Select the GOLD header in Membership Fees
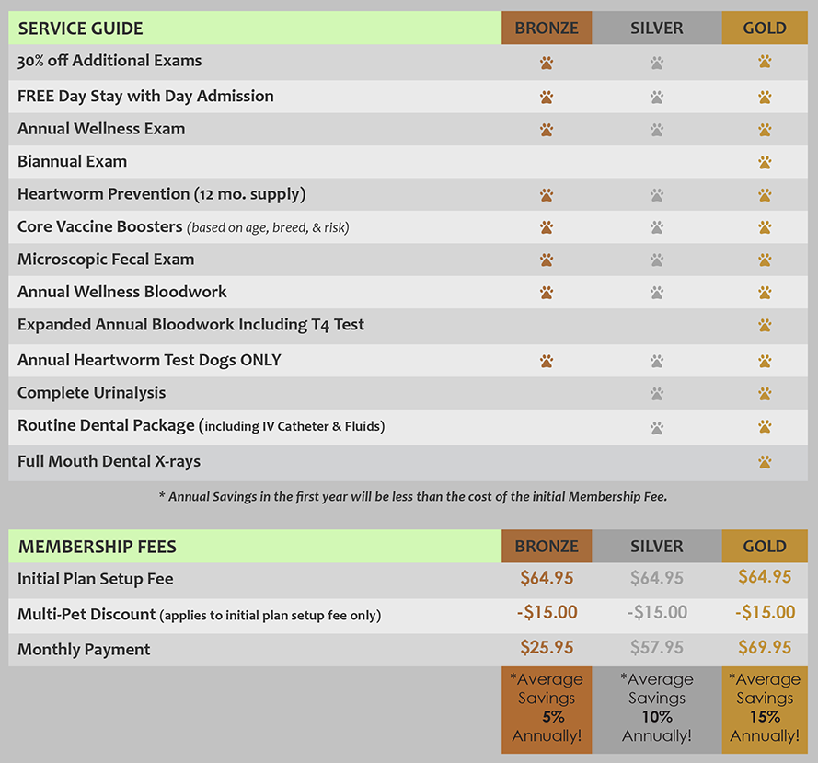 pyautogui.click(x=765, y=546)
